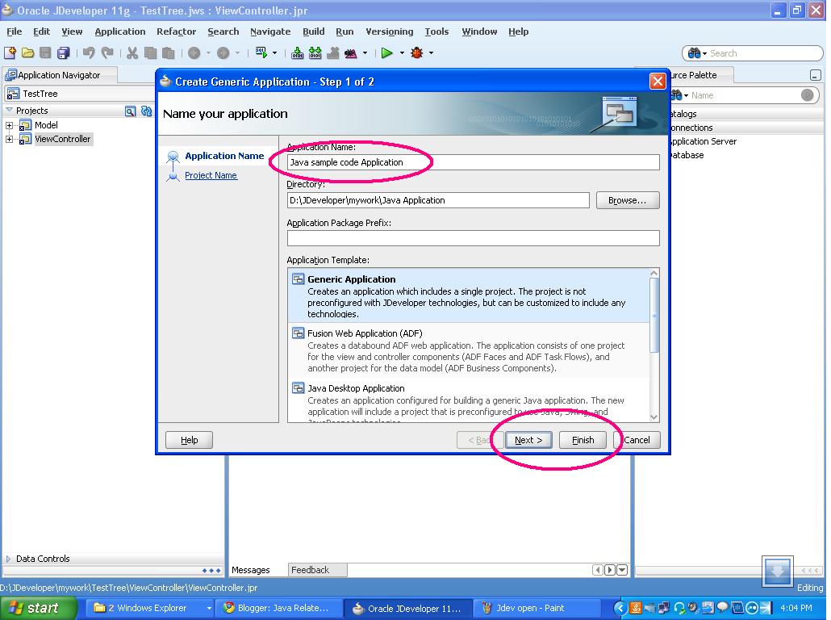Click the red ladybug Debug icon
Image resolution: width=831 pixels, height=620 pixels.
(417, 52)
